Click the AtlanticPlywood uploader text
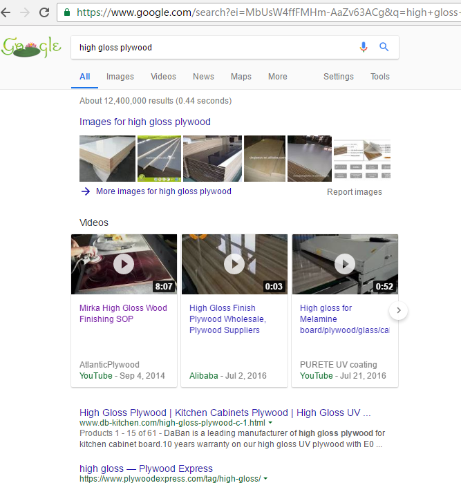The height and width of the screenshot is (483, 461). (109, 365)
